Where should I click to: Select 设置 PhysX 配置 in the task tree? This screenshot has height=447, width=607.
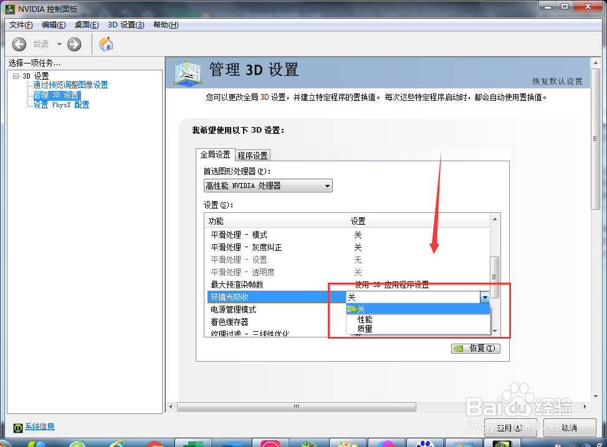pos(61,105)
